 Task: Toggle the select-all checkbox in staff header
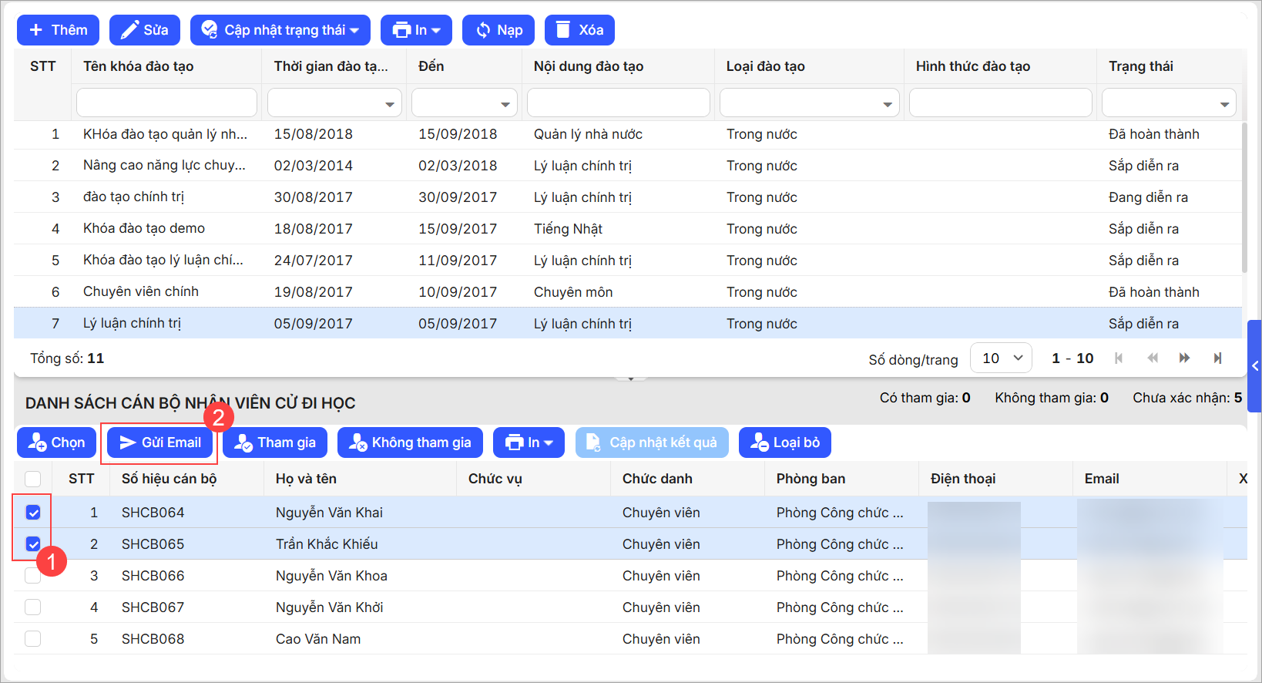33,479
